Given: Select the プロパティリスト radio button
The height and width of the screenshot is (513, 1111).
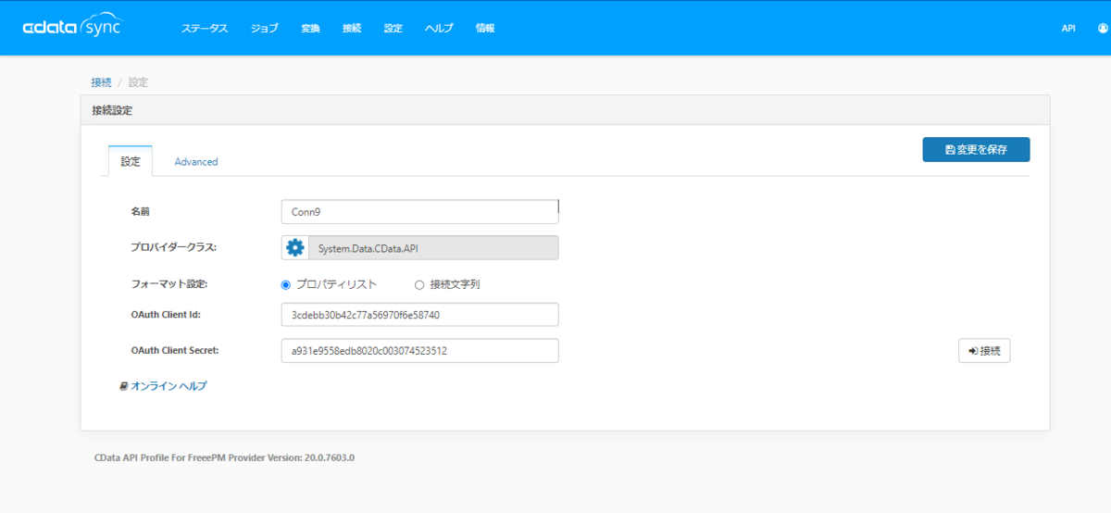Looking at the screenshot, I should point(286,284).
